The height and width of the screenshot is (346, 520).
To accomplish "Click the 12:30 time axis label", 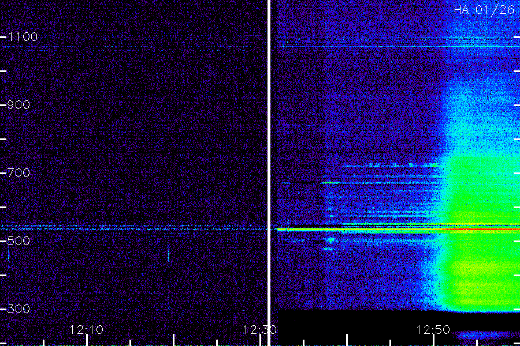I will click(x=259, y=329).
